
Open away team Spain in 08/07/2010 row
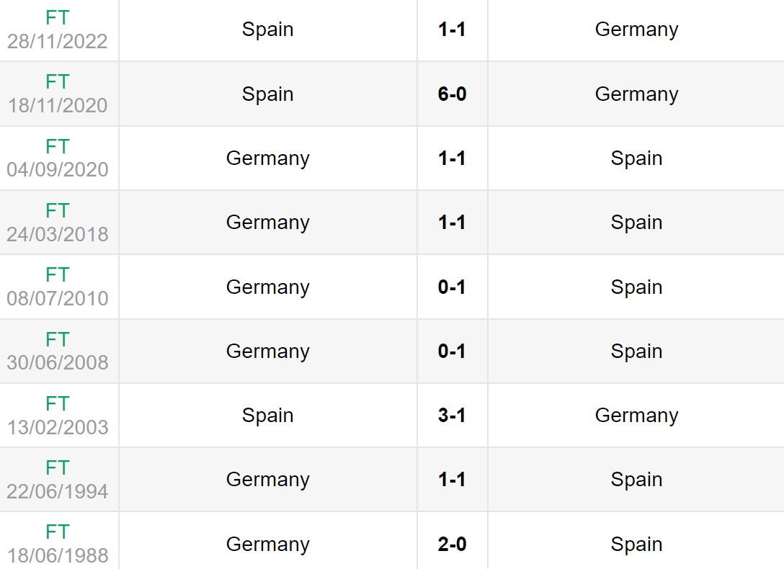[x=636, y=287]
